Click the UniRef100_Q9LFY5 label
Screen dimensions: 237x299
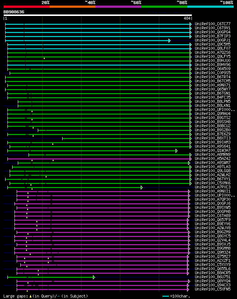(213, 56)
